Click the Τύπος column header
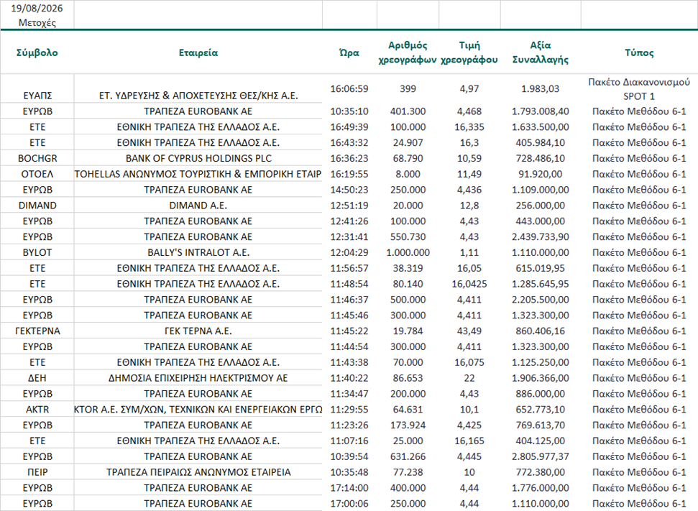The width and height of the screenshot is (698, 511). [x=639, y=52]
